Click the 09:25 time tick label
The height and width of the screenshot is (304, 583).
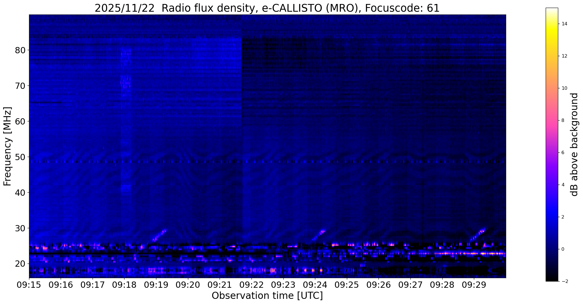[347, 284]
